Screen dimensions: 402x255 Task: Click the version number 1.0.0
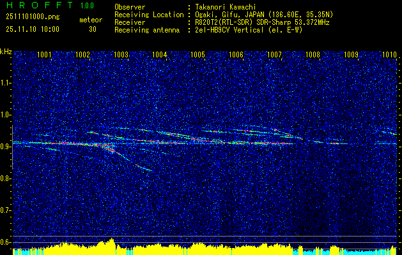click(x=87, y=6)
